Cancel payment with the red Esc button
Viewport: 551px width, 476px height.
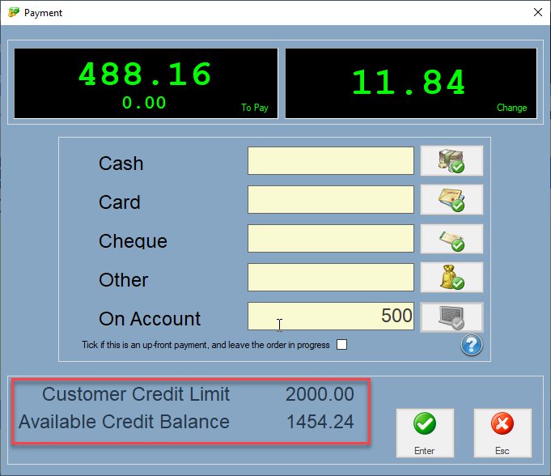pyautogui.click(x=502, y=433)
